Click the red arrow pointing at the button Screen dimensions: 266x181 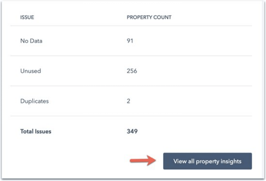[x=143, y=160]
